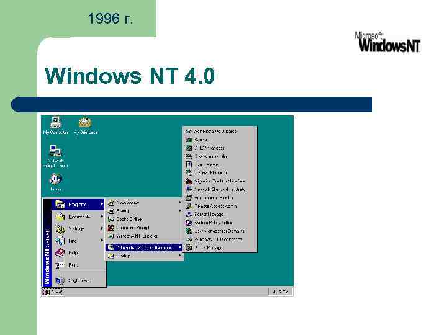Click the DHCP Manager icon
The height and width of the screenshot is (335, 447).
point(189,148)
